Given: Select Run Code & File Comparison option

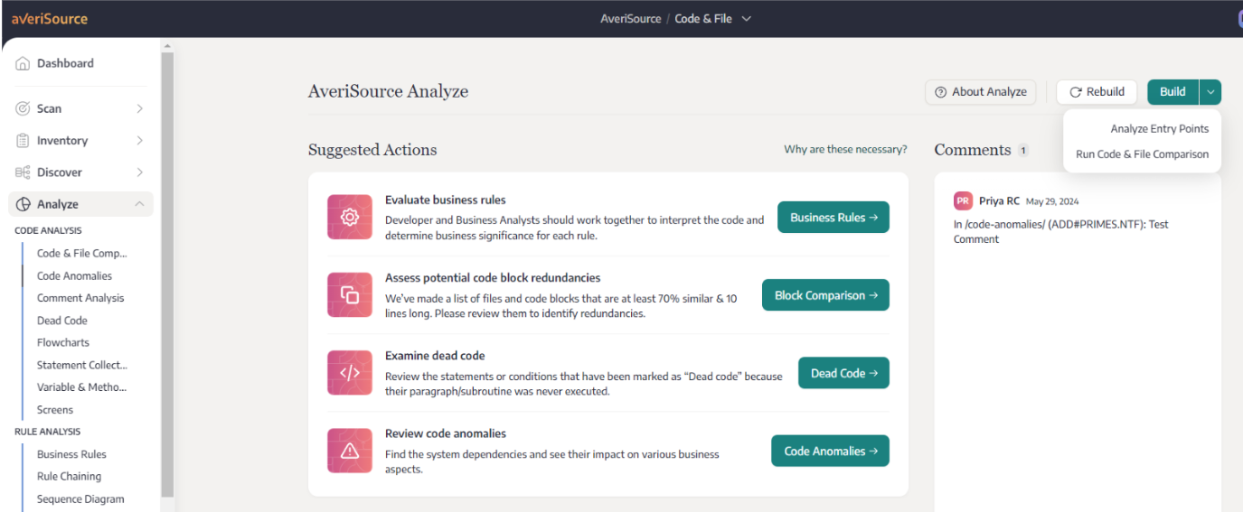Looking at the screenshot, I should click(1142, 154).
